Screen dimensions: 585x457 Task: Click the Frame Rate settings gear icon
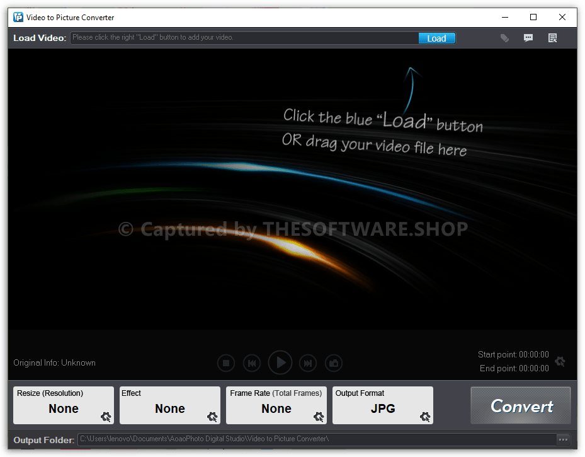pos(319,417)
